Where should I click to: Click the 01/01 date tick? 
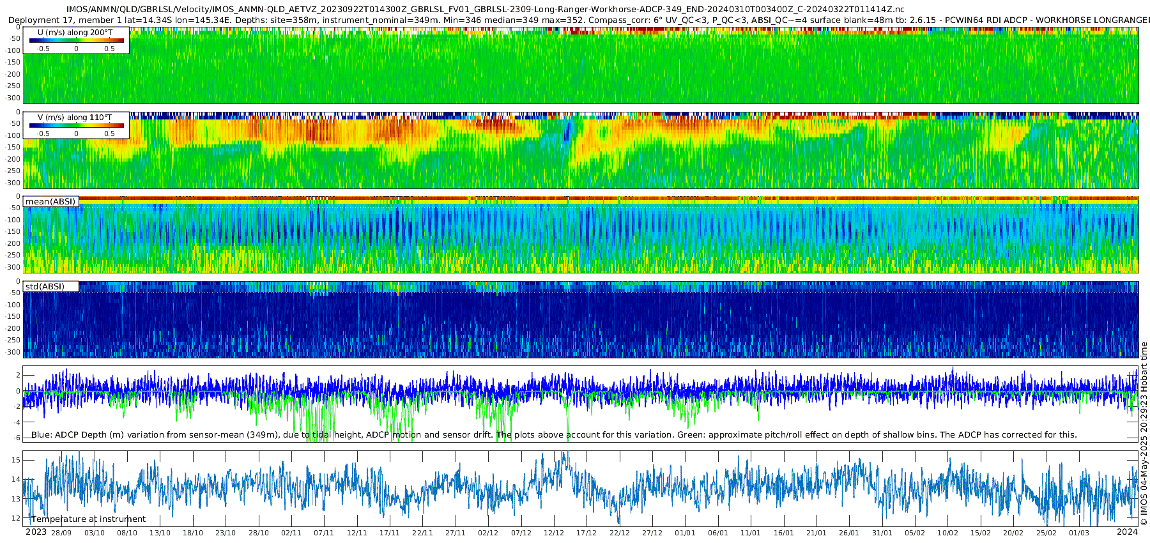pyautogui.click(x=685, y=533)
